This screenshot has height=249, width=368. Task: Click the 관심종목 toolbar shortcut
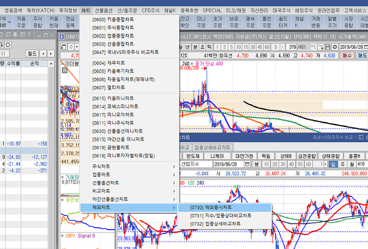70,22
